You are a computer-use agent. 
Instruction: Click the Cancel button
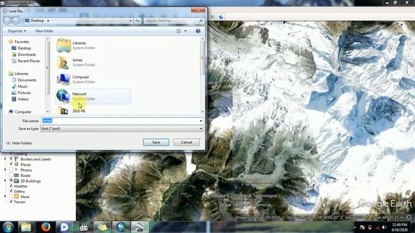coord(186,142)
